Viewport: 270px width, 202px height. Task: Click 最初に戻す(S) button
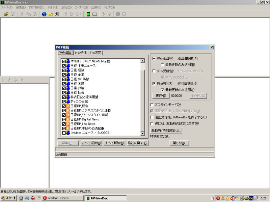tap(137, 143)
